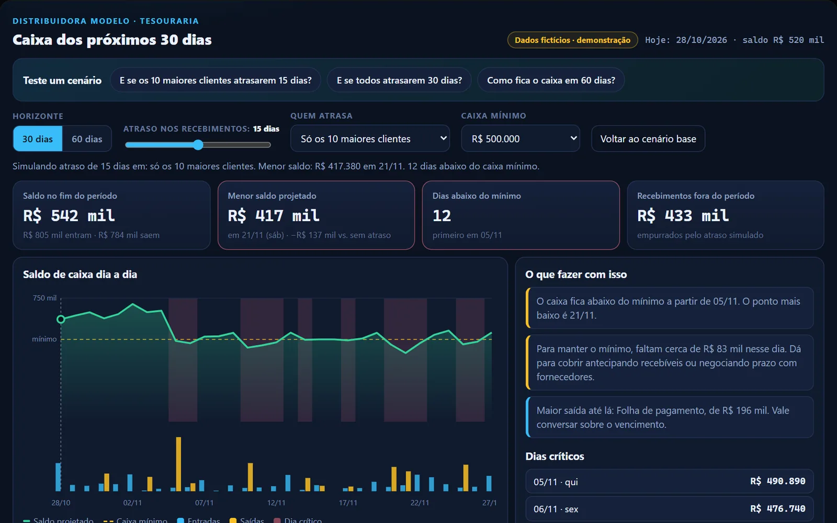Click the "mínimo" axis label on chart

coord(44,339)
